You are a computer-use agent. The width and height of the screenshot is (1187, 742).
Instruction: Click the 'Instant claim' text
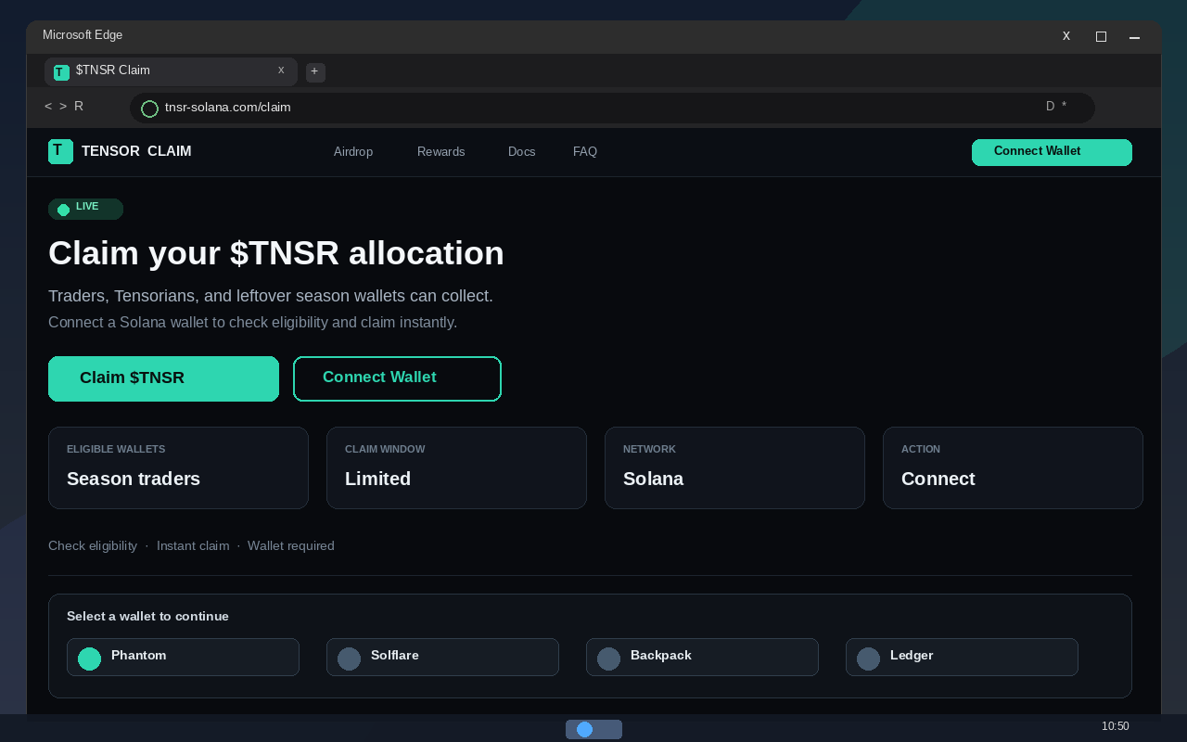click(193, 545)
